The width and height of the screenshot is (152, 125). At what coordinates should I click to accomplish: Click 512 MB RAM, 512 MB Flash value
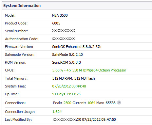(x=74, y=78)
